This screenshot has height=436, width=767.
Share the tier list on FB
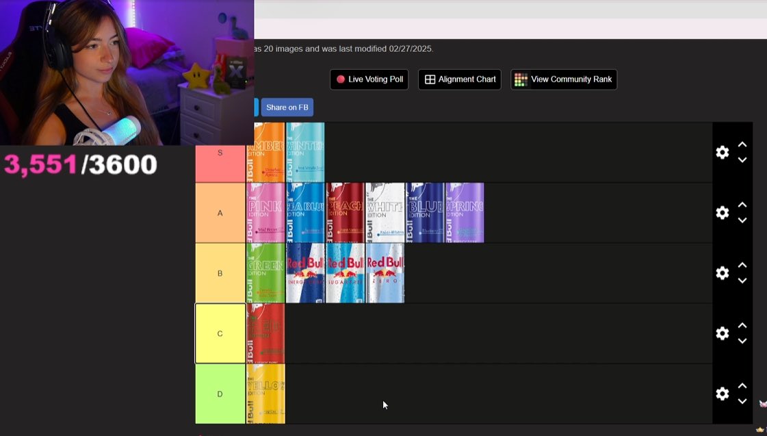287,107
